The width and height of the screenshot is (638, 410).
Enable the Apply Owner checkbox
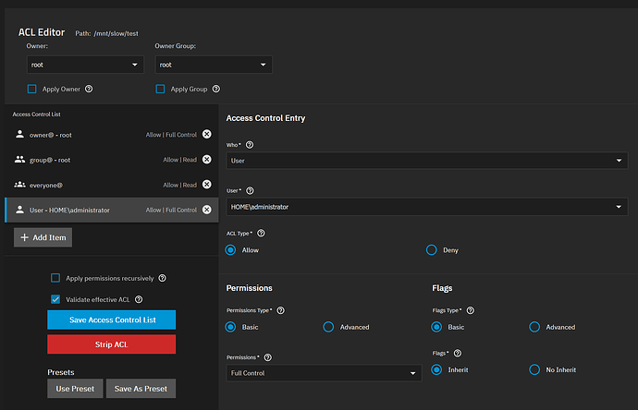coord(31,89)
